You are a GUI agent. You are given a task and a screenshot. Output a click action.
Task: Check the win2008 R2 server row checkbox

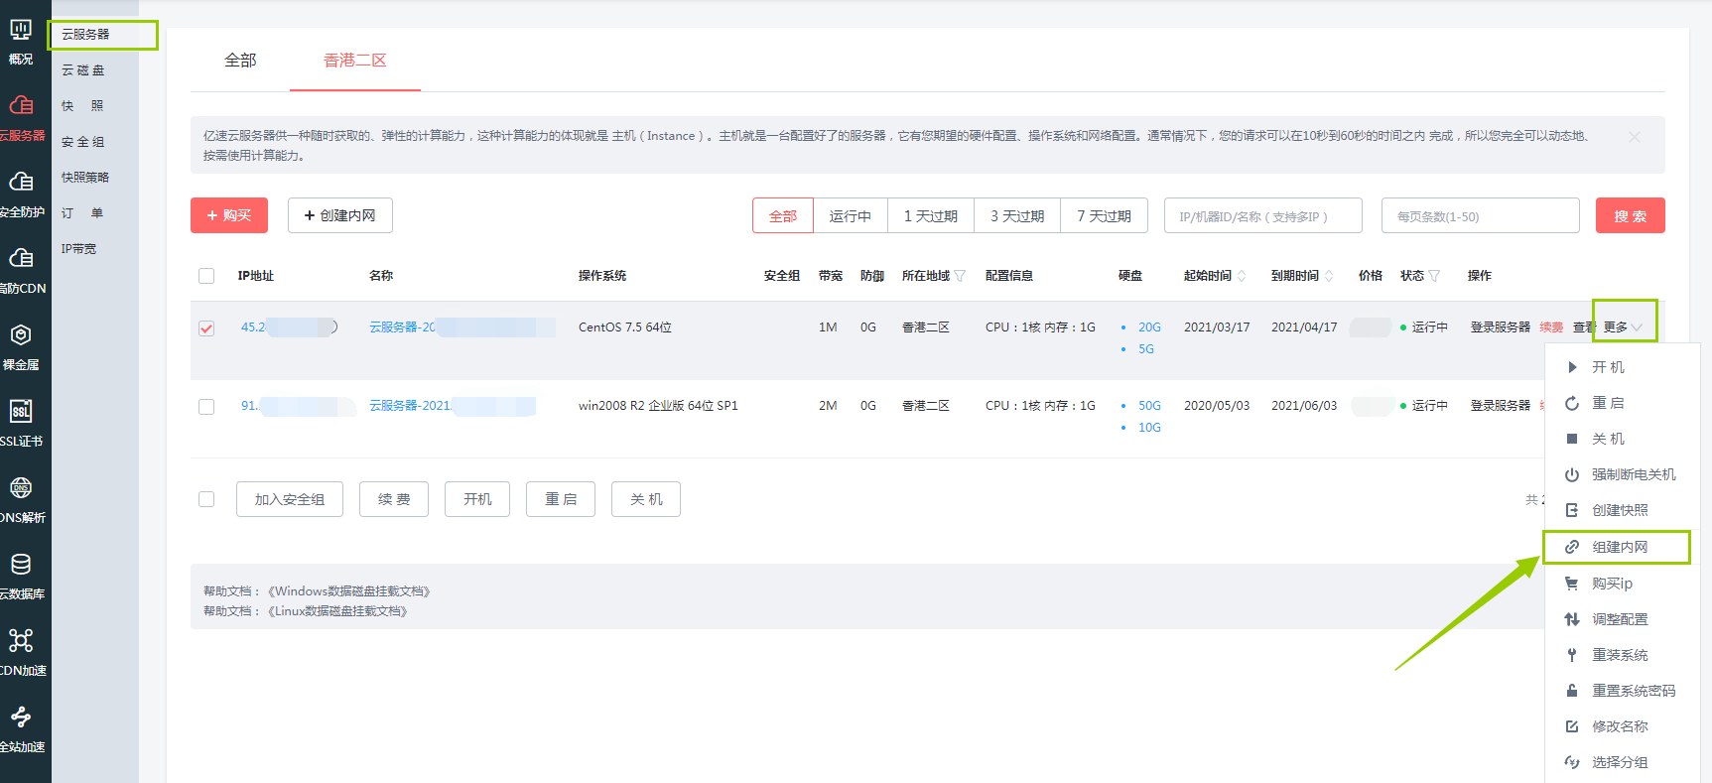coord(206,407)
